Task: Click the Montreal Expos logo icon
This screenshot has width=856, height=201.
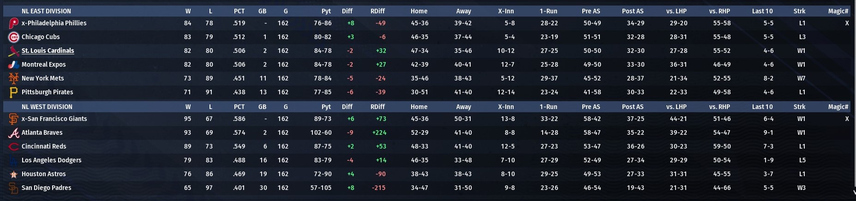Action: click(14, 65)
